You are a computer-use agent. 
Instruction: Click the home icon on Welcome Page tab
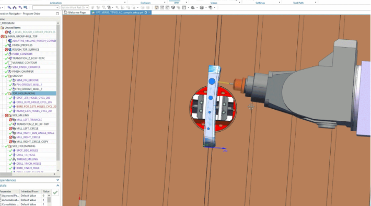[x=66, y=13]
